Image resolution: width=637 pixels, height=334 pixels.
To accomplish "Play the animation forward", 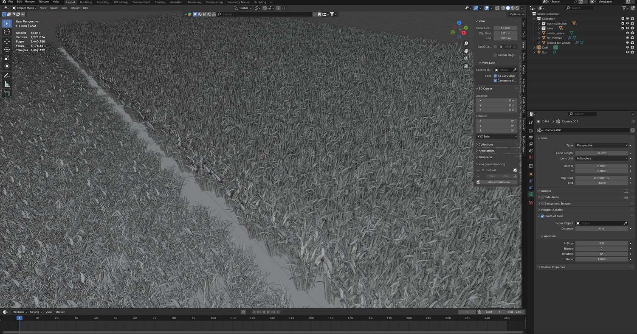I will (268, 312).
